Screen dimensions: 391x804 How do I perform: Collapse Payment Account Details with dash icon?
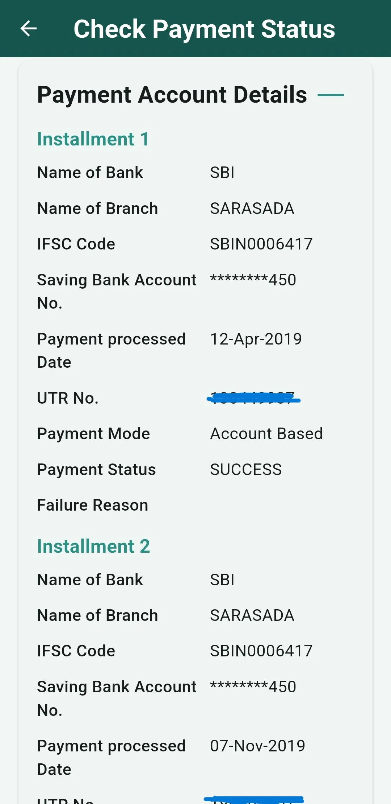(331, 95)
